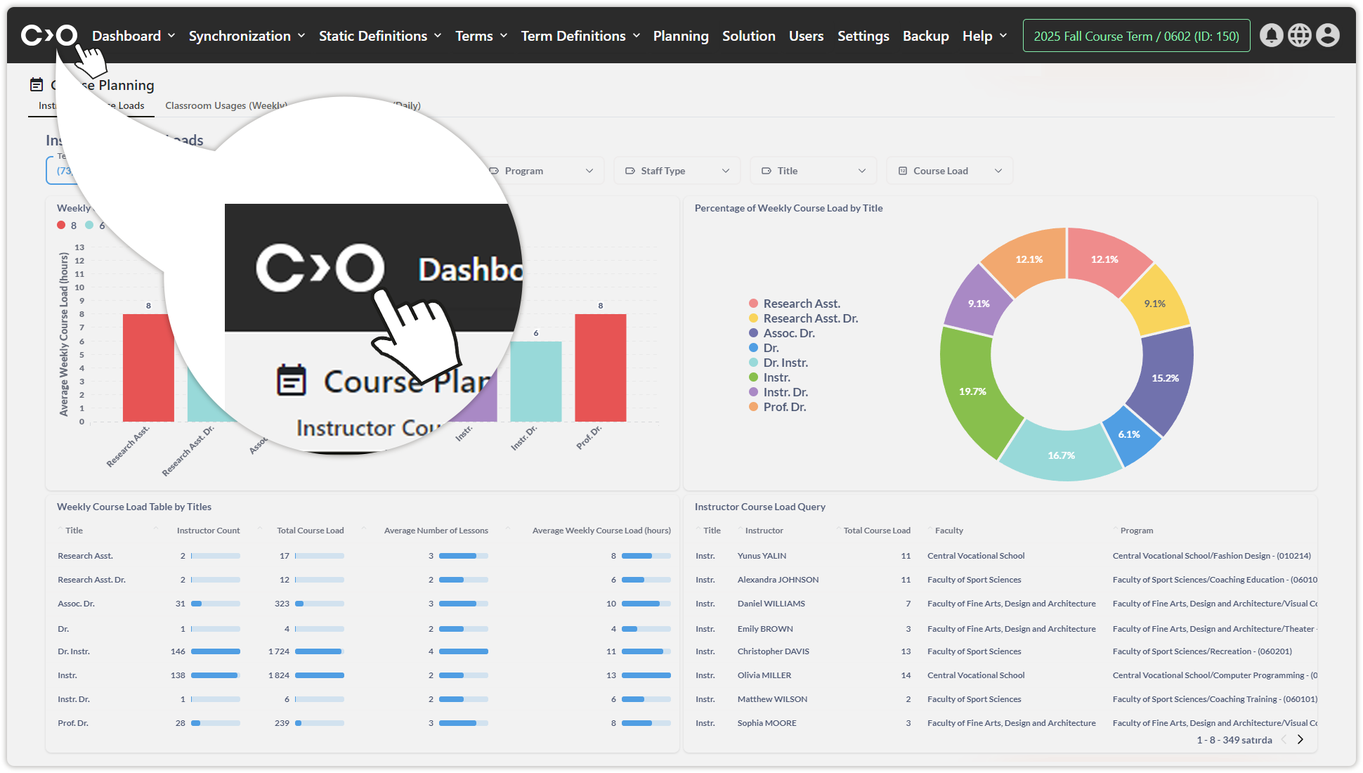
Task: Click the previous page arrow in Instructor Course Load Query
Action: pos(1284,739)
